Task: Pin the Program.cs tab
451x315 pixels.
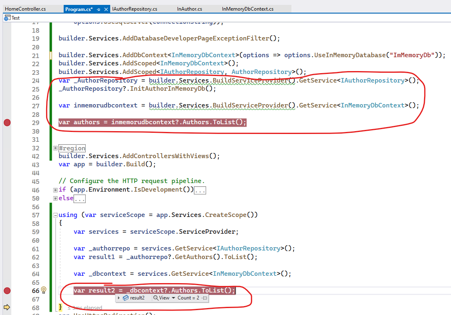Action: click(99, 9)
